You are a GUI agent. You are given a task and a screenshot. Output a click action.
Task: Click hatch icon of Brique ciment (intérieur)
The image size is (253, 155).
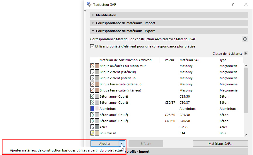point(92,78)
